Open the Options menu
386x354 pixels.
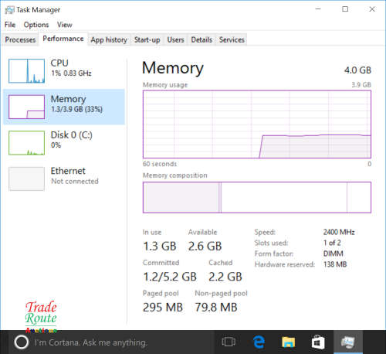36,25
